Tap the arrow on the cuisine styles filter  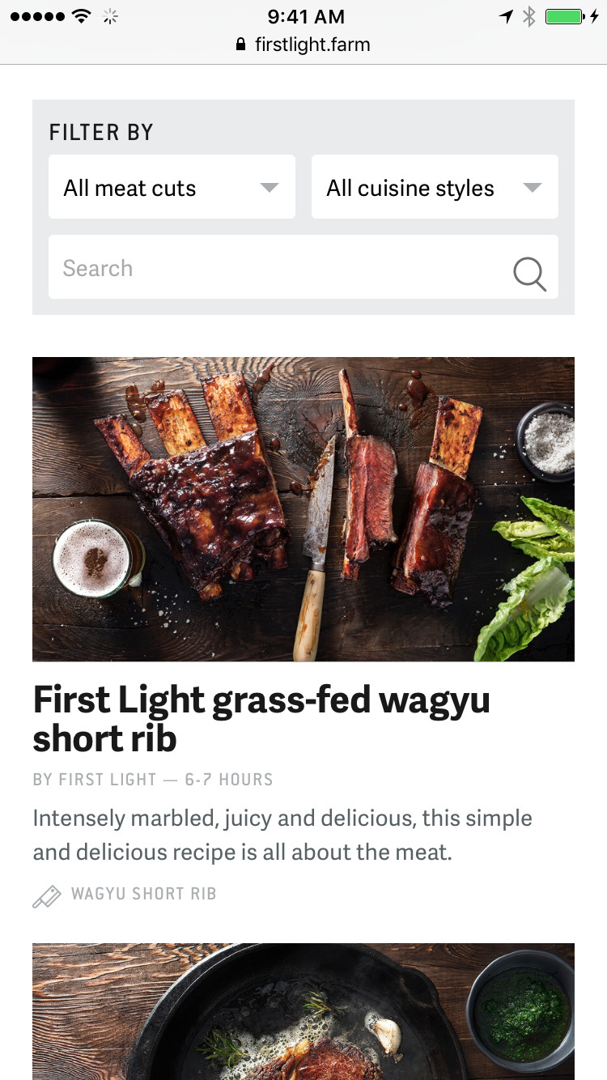tap(532, 188)
